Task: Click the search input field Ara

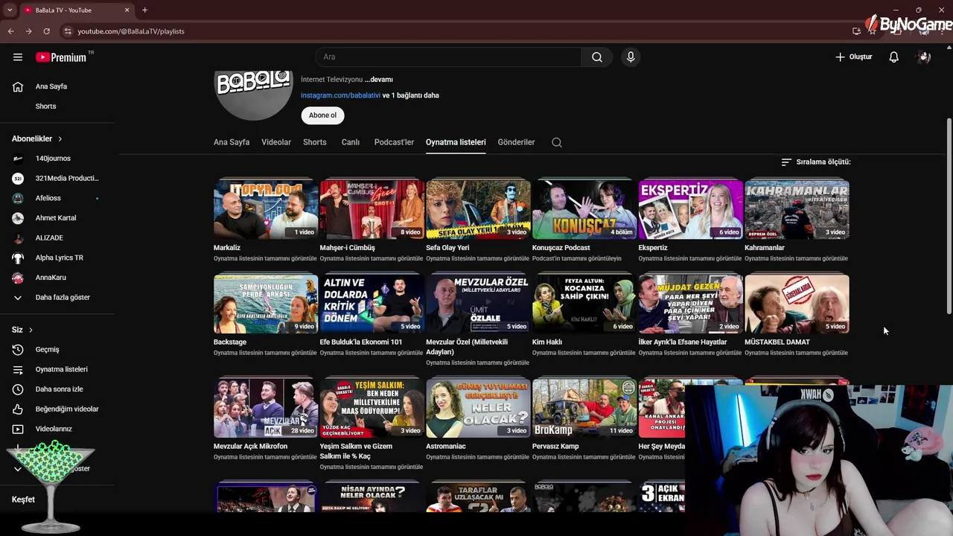Action: [448, 57]
